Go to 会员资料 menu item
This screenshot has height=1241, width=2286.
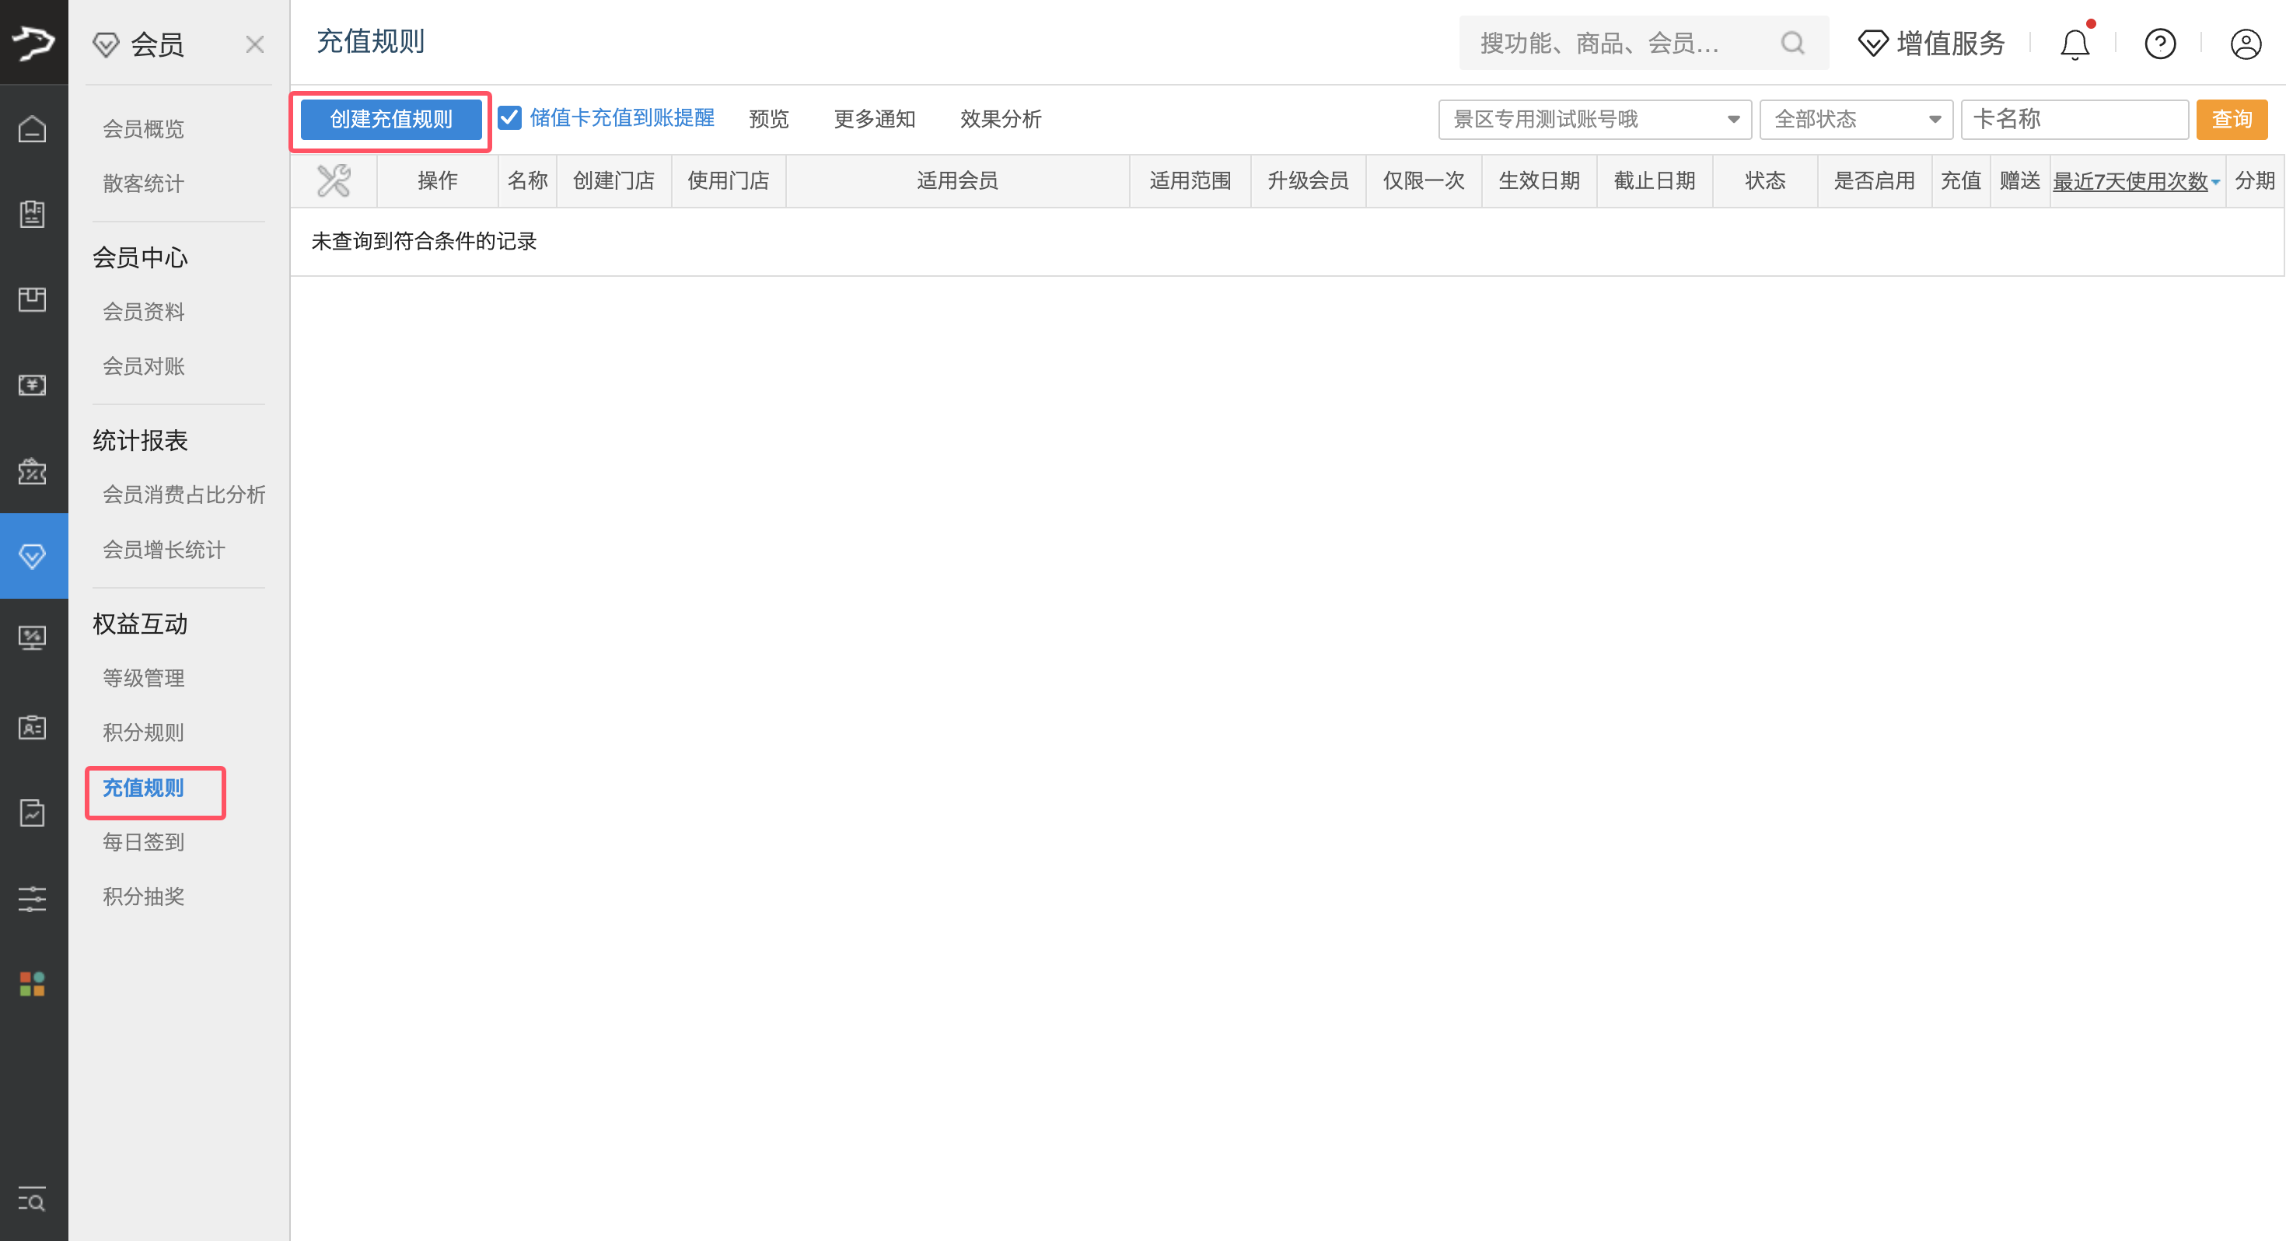point(143,312)
